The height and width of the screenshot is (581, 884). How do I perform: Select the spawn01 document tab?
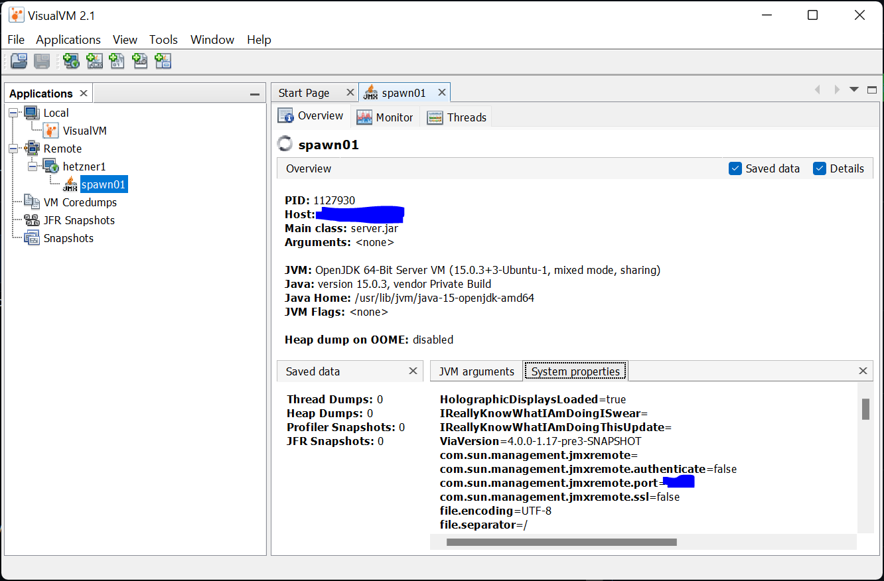[x=404, y=93]
